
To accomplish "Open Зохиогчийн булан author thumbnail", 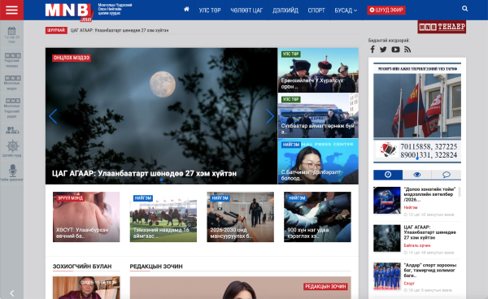I will 86,288.
